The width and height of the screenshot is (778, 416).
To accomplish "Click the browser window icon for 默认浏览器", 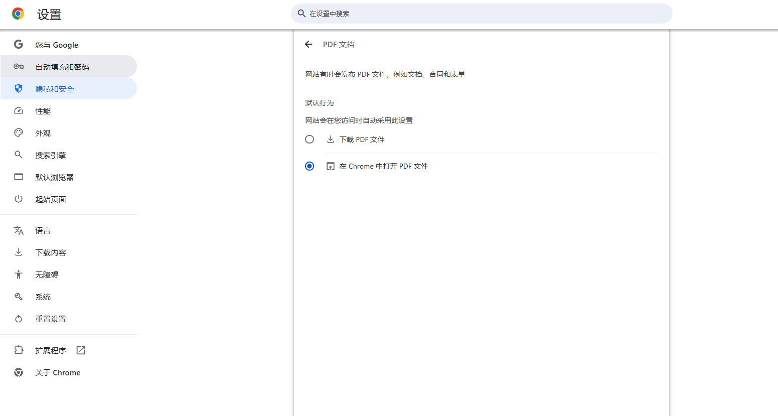I will 19,177.
